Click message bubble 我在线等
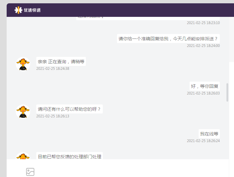Viewport: 234px width, 177px height. 209,134
